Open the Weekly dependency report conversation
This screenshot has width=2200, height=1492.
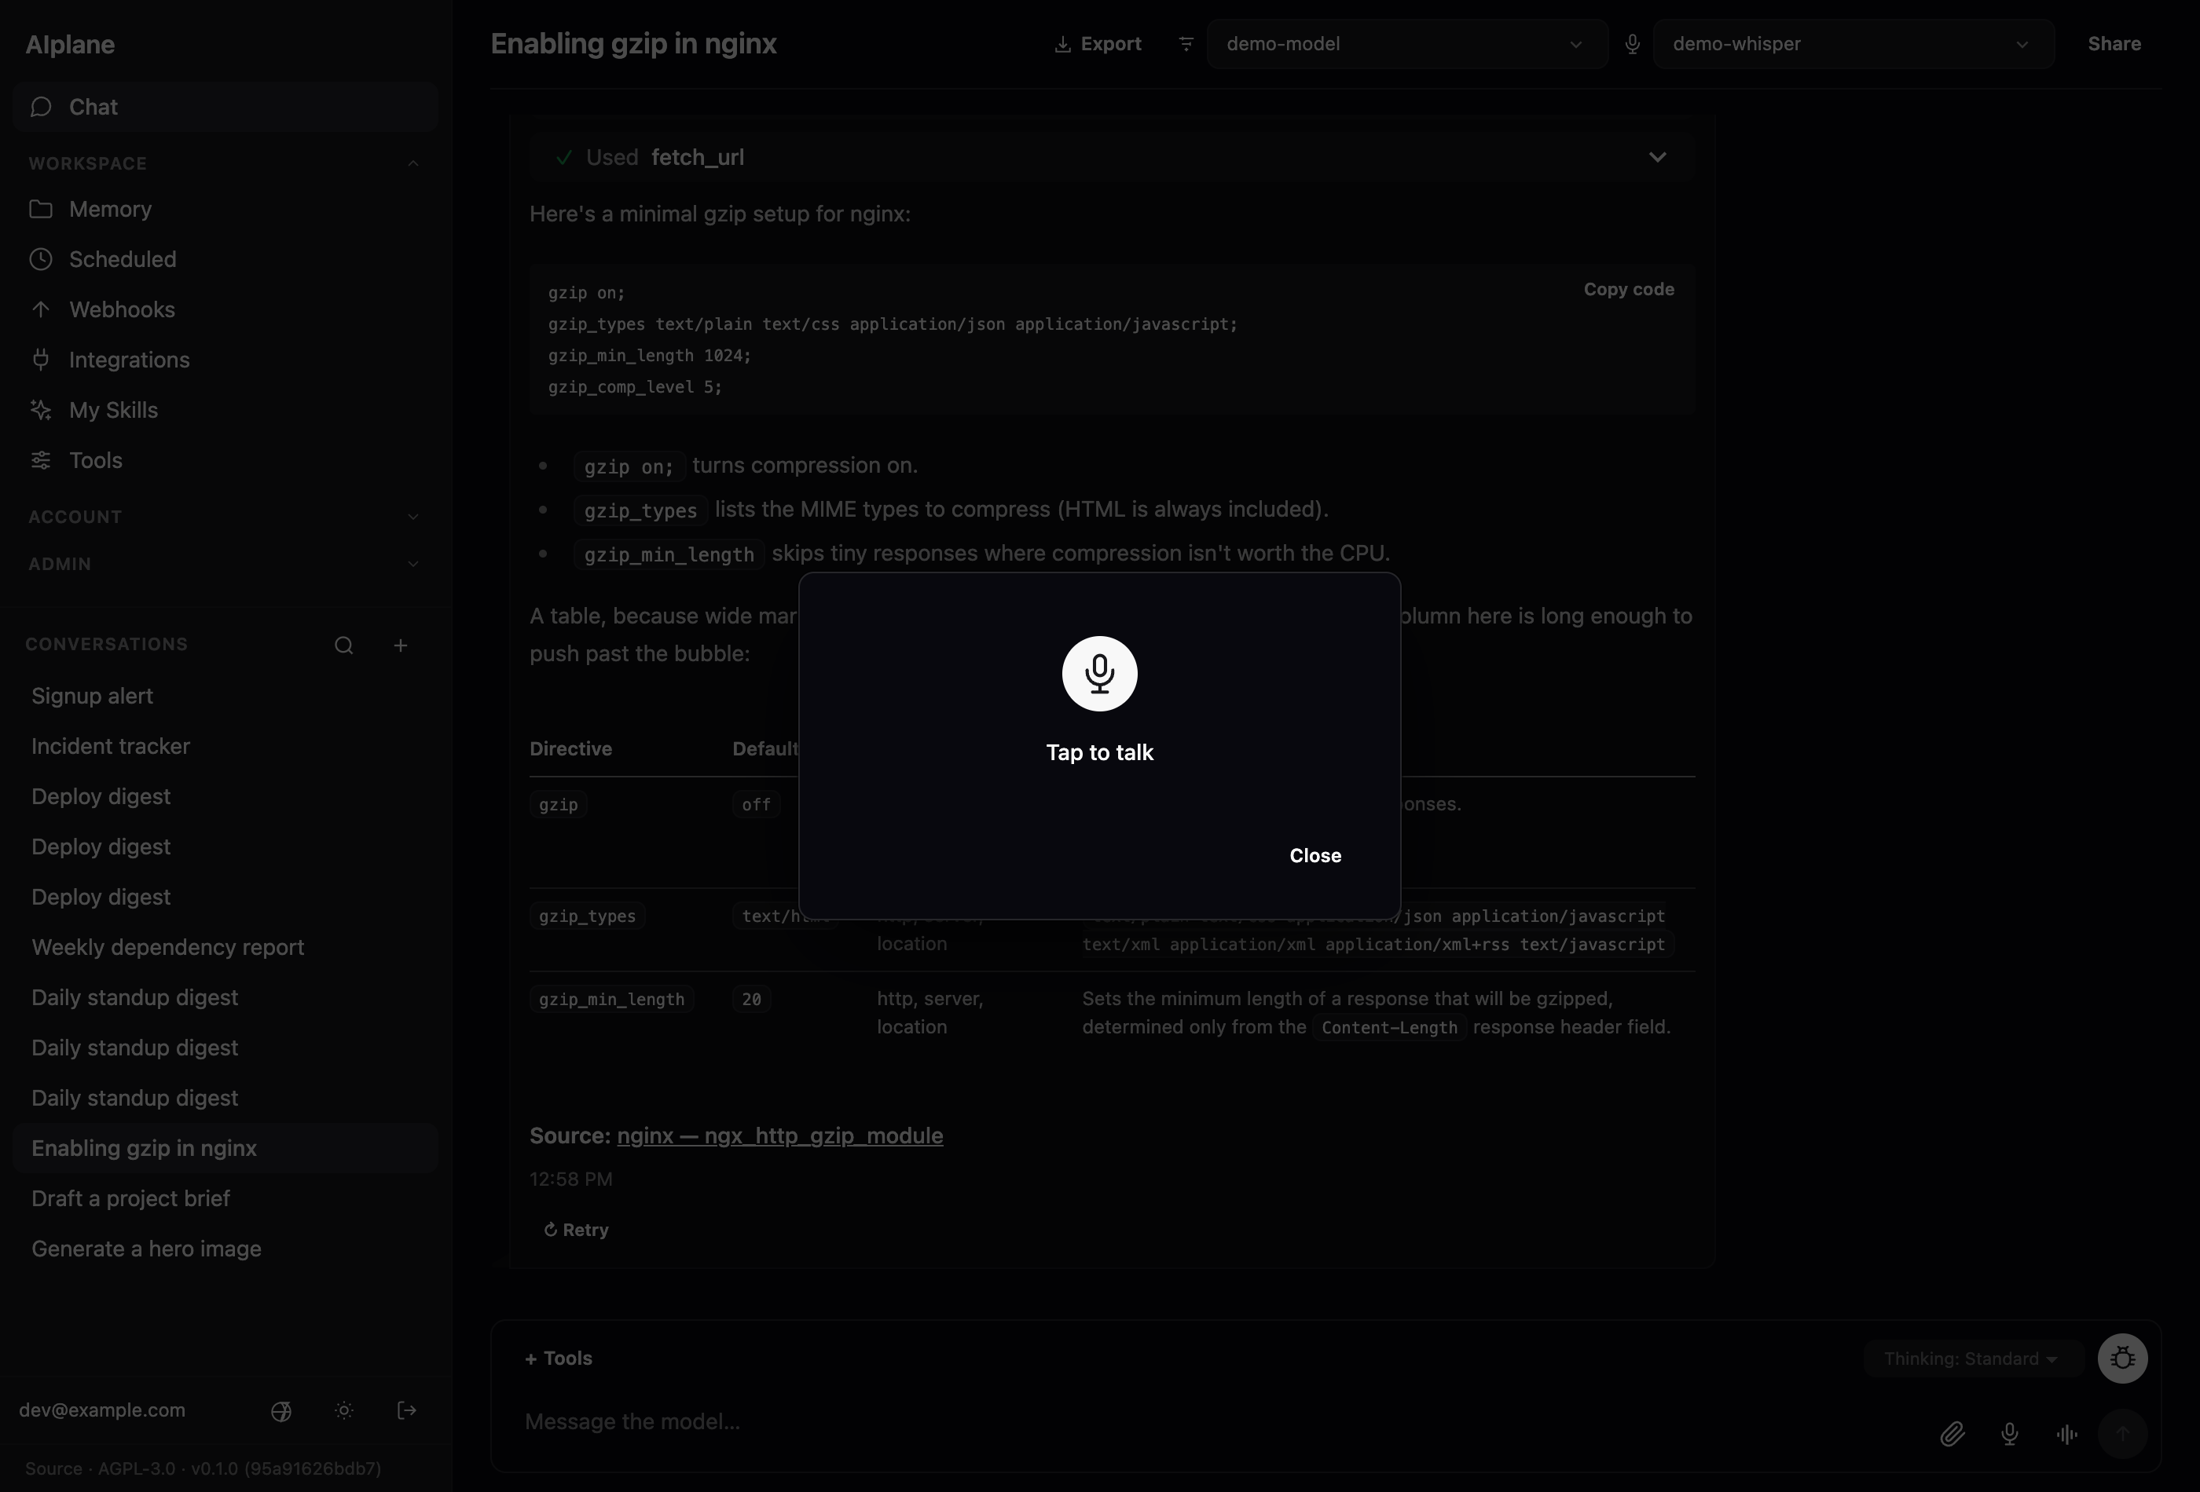pos(225,947)
